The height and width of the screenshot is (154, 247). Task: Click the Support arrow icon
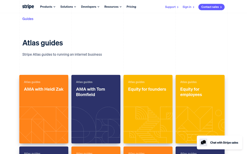pos(178,7)
